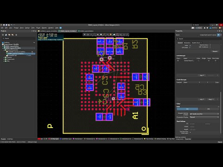Expand the Libraries folder in Projects tree
Viewport: 223px width, 167px height.
4,58
